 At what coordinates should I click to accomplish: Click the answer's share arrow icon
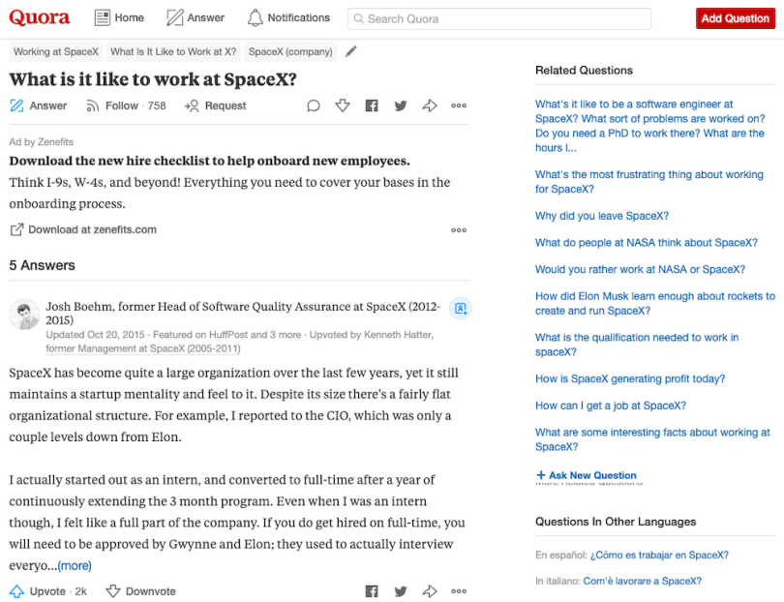430,591
